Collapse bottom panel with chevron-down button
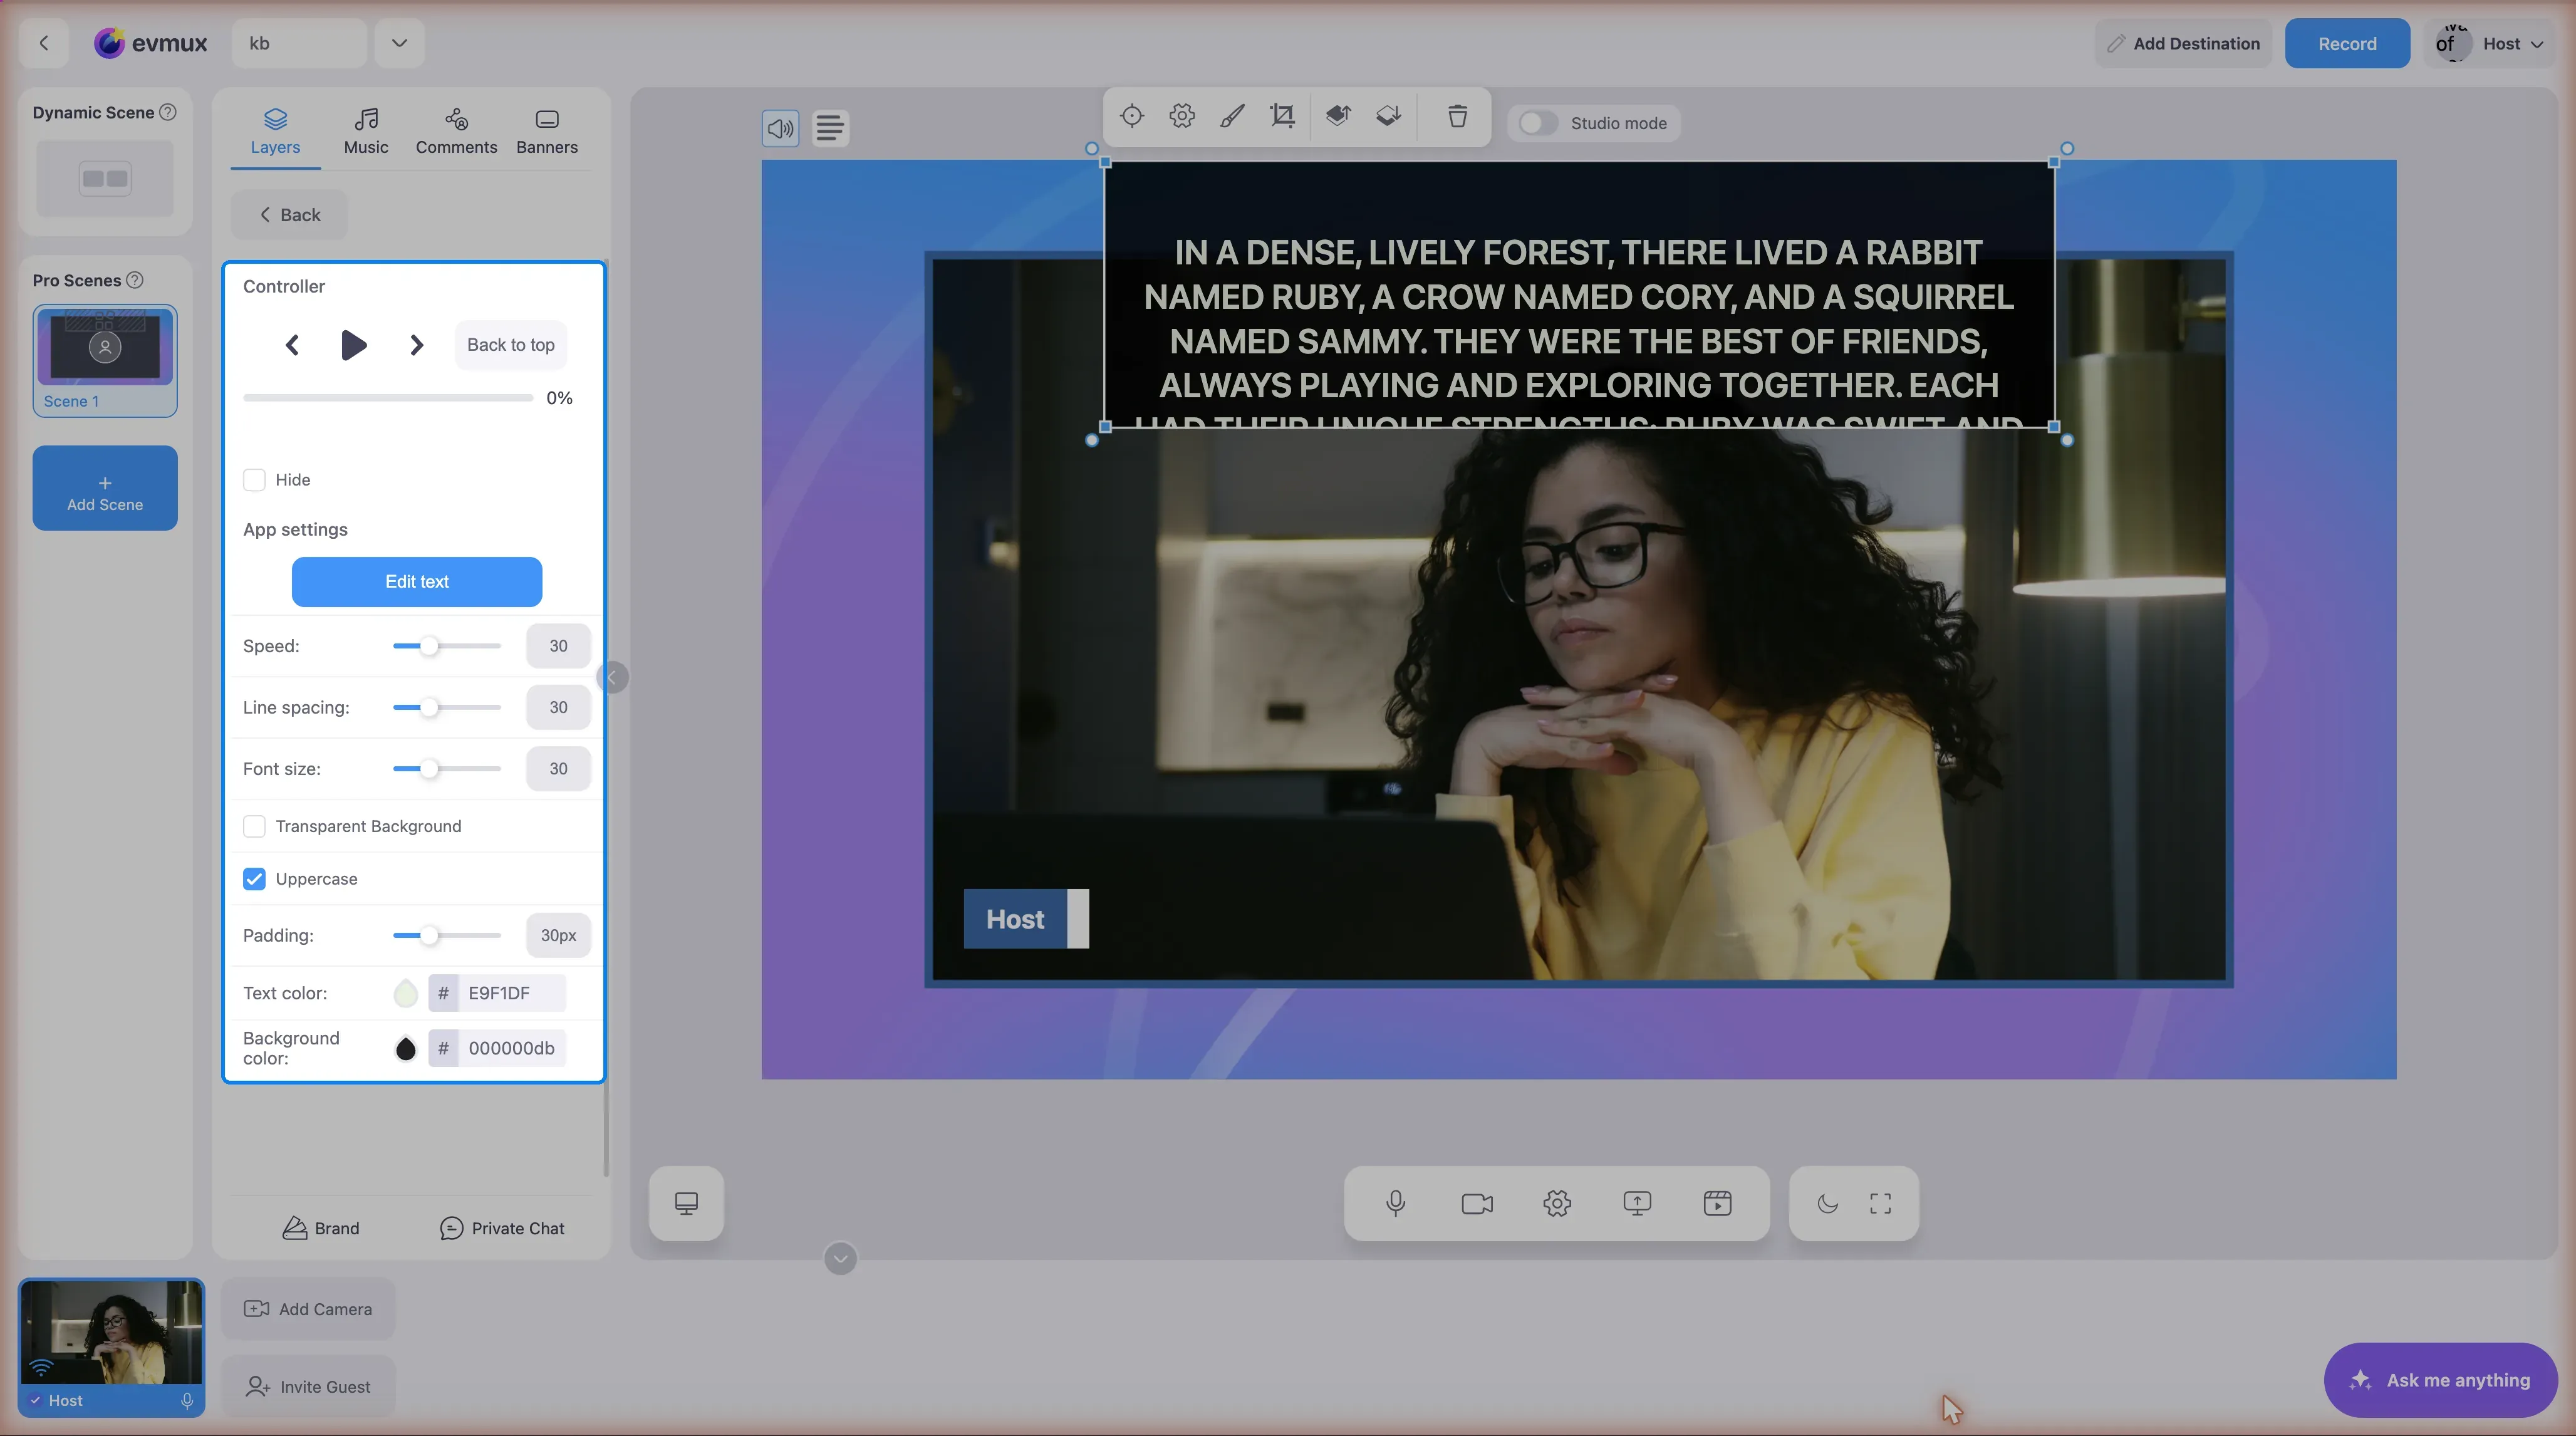 pyautogui.click(x=840, y=1258)
